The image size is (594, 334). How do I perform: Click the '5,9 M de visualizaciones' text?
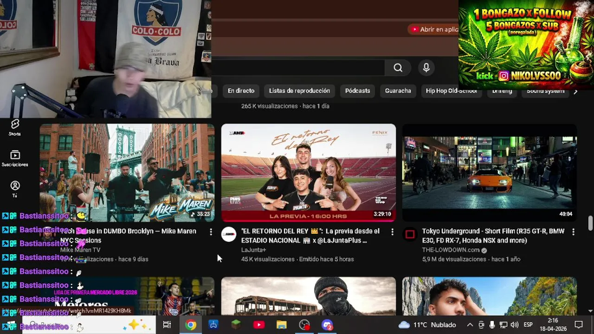tap(454, 259)
